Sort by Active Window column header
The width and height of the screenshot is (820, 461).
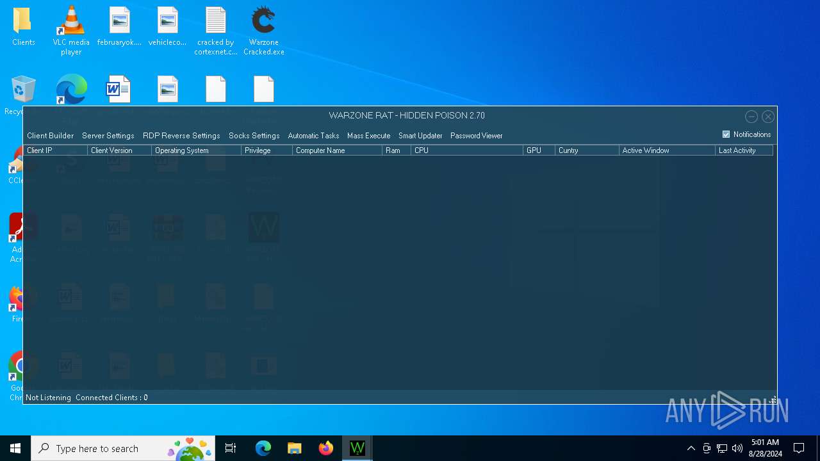pos(667,150)
